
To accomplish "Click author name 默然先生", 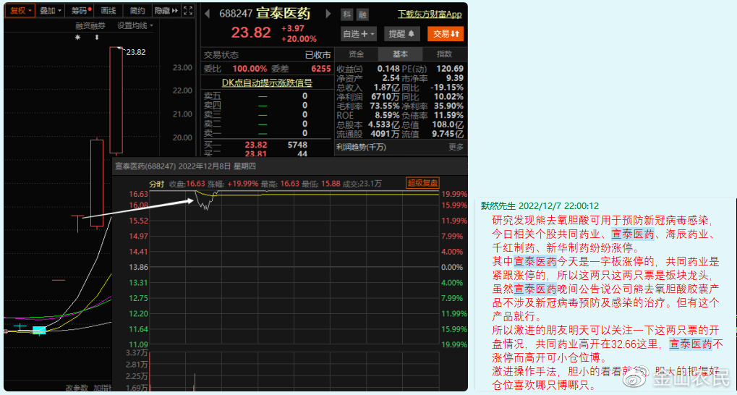I will click(498, 206).
